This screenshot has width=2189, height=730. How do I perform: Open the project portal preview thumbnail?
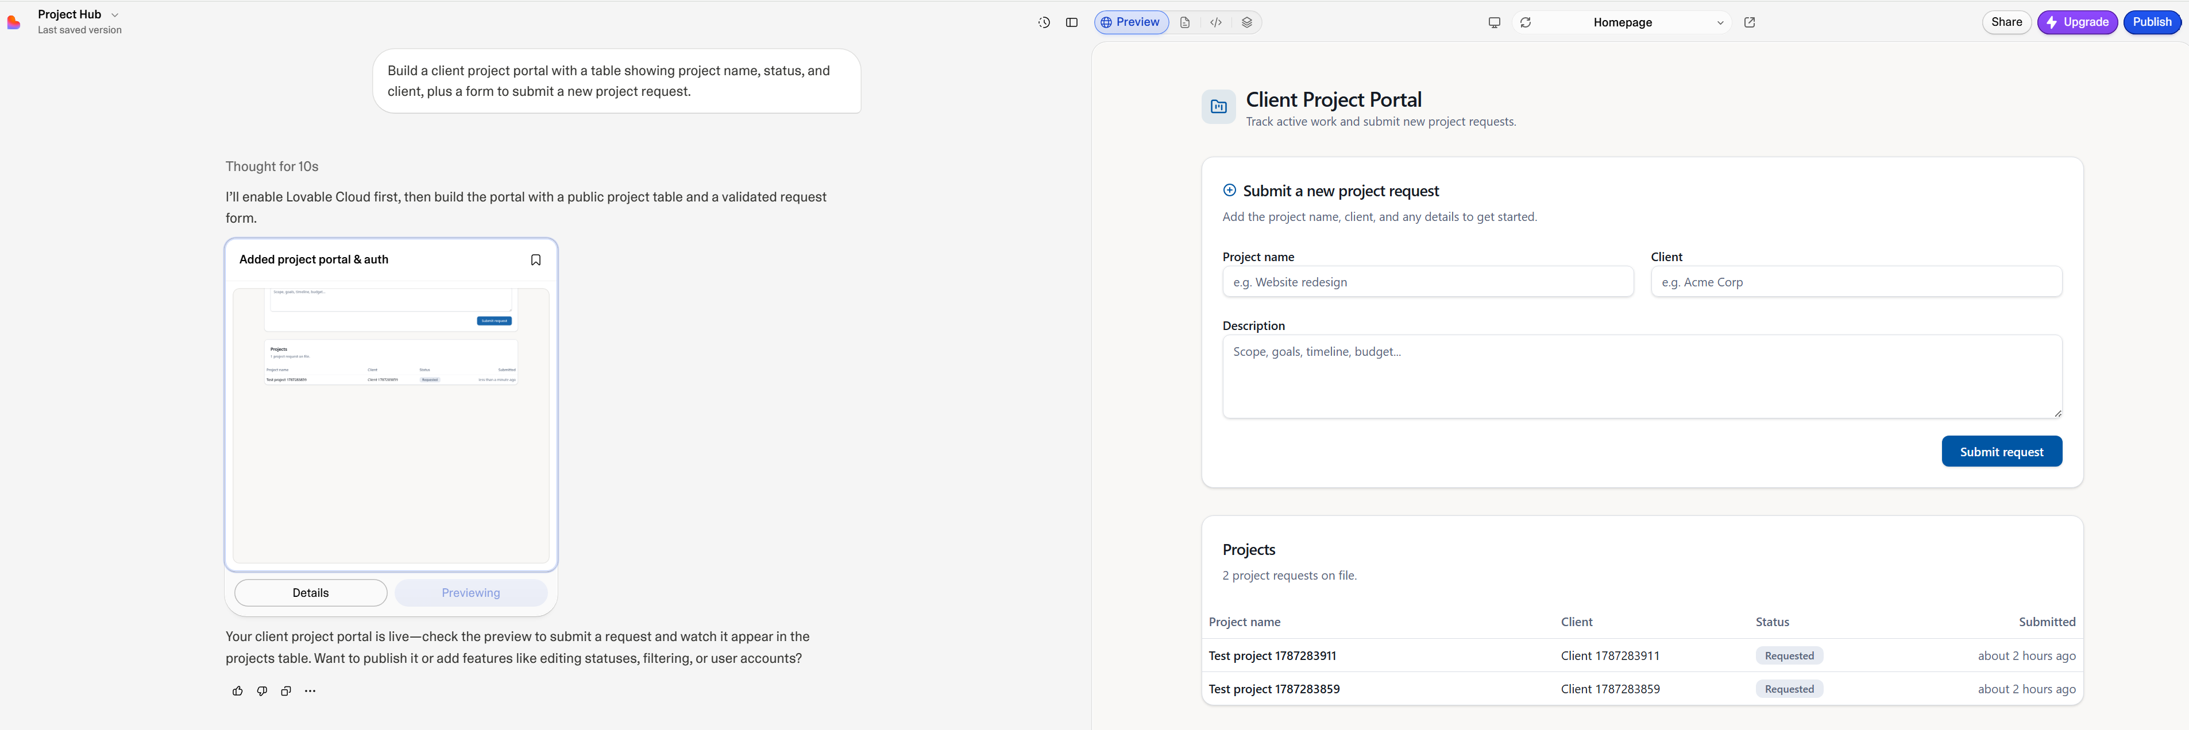pyautogui.click(x=391, y=425)
